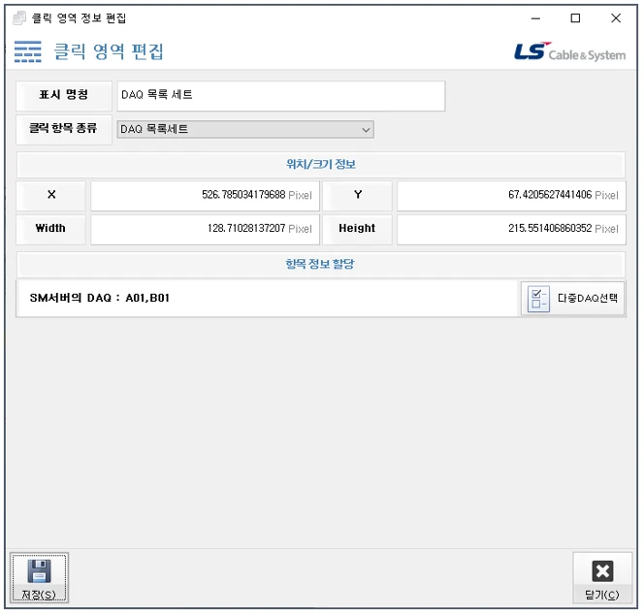Click the 위치/크기 정보 section header
644x615 pixels.
pyautogui.click(x=321, y=164)
